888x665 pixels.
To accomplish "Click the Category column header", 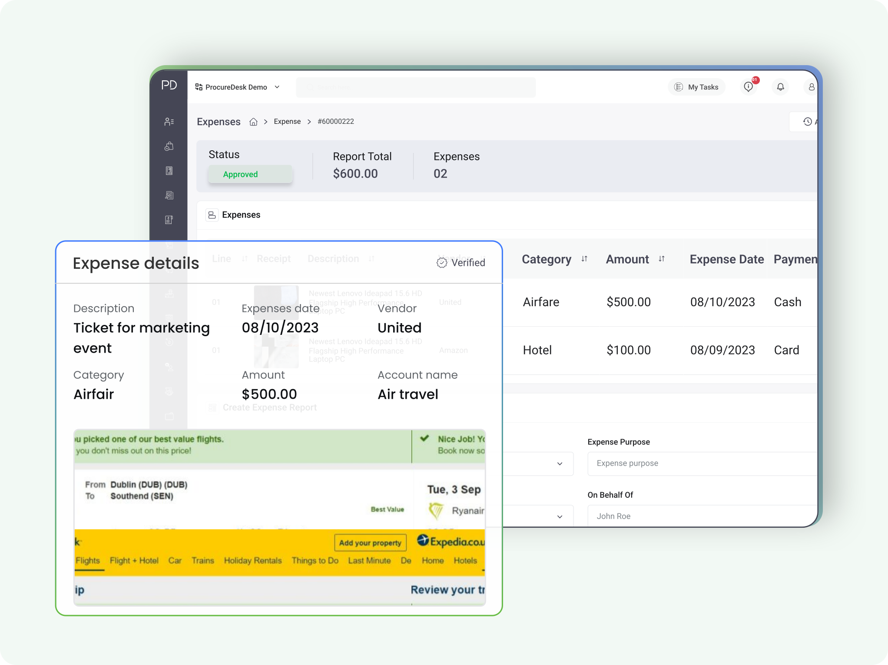I will tap(547, 259).
